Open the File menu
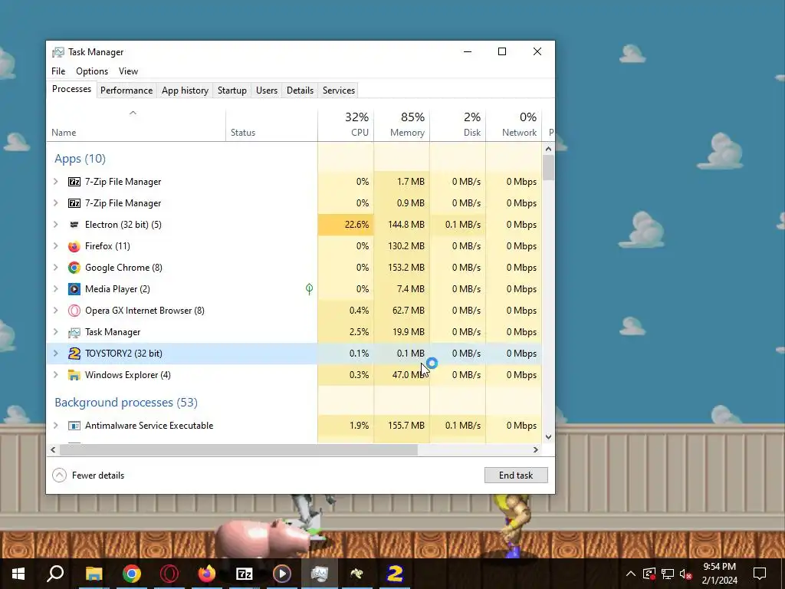The image size is (785, 589). (58, 71)
